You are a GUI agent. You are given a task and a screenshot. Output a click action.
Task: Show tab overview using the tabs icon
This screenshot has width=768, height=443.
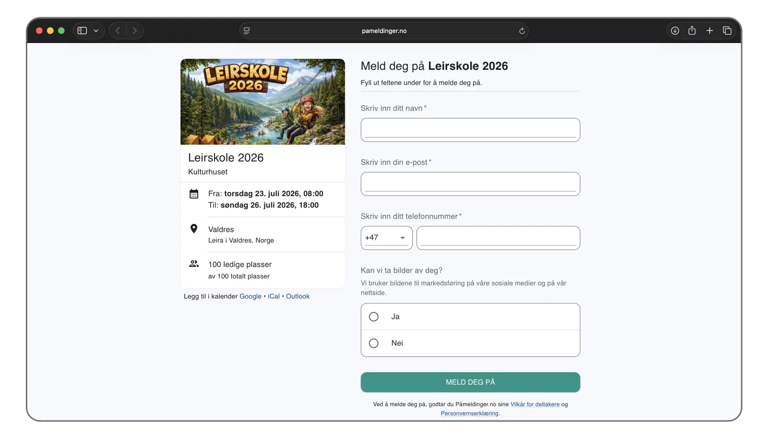727,30
